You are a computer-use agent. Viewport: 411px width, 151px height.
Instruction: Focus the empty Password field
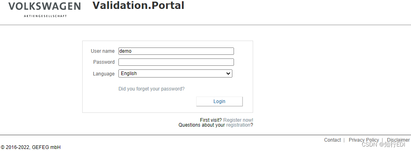coord(176,62)
